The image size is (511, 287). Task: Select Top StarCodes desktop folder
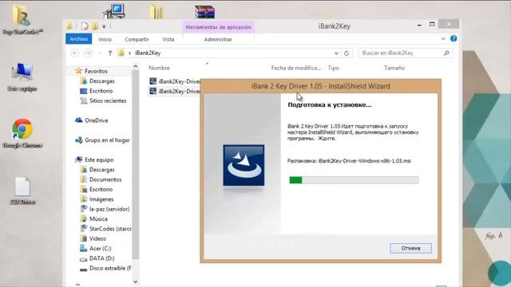click(22, 19)
